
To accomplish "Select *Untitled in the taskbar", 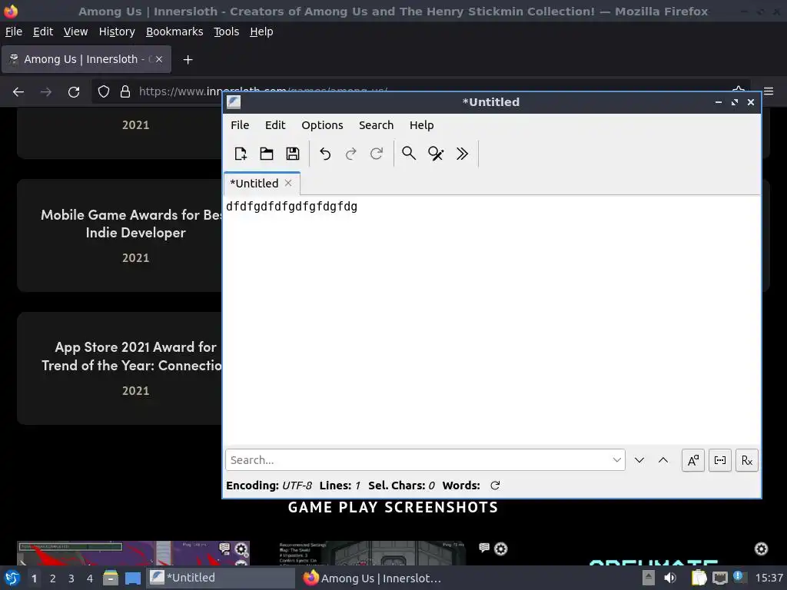I will coord(221,578).
